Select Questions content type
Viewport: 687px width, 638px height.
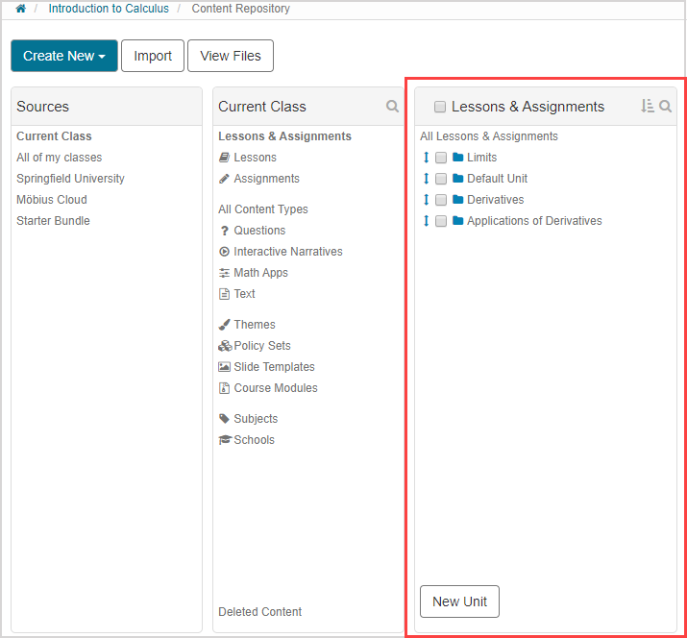259,231
